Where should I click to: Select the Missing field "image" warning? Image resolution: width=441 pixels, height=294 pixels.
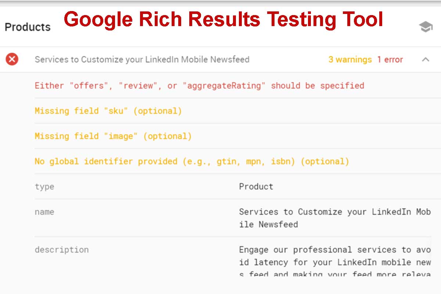coord(113,136)
